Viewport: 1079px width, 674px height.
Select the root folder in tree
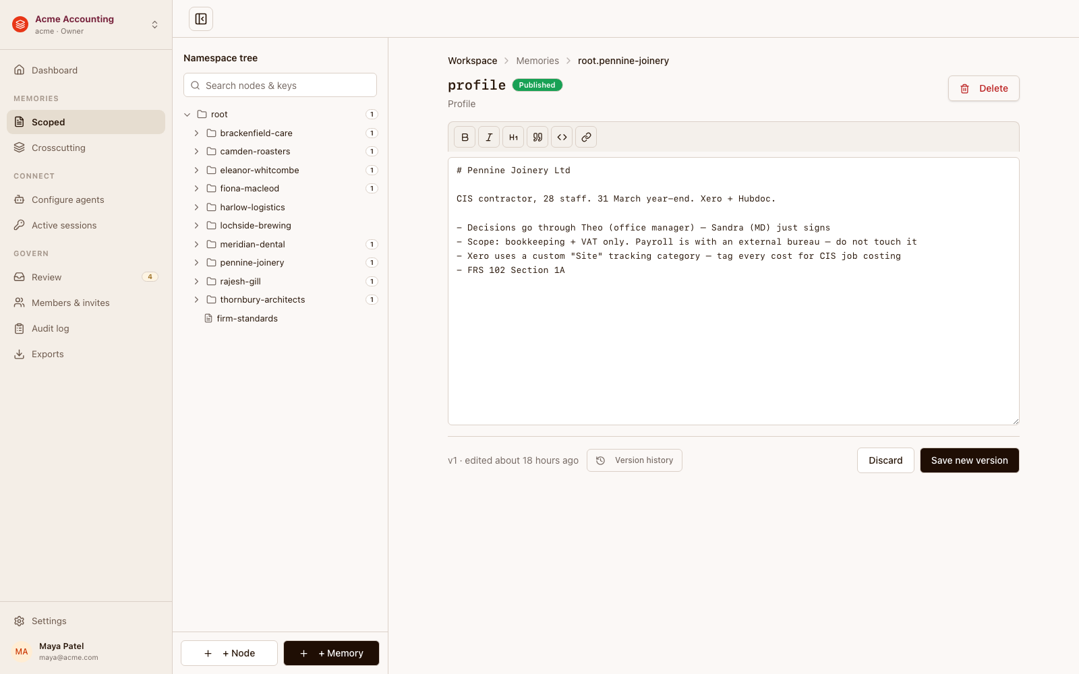point(212,115)
